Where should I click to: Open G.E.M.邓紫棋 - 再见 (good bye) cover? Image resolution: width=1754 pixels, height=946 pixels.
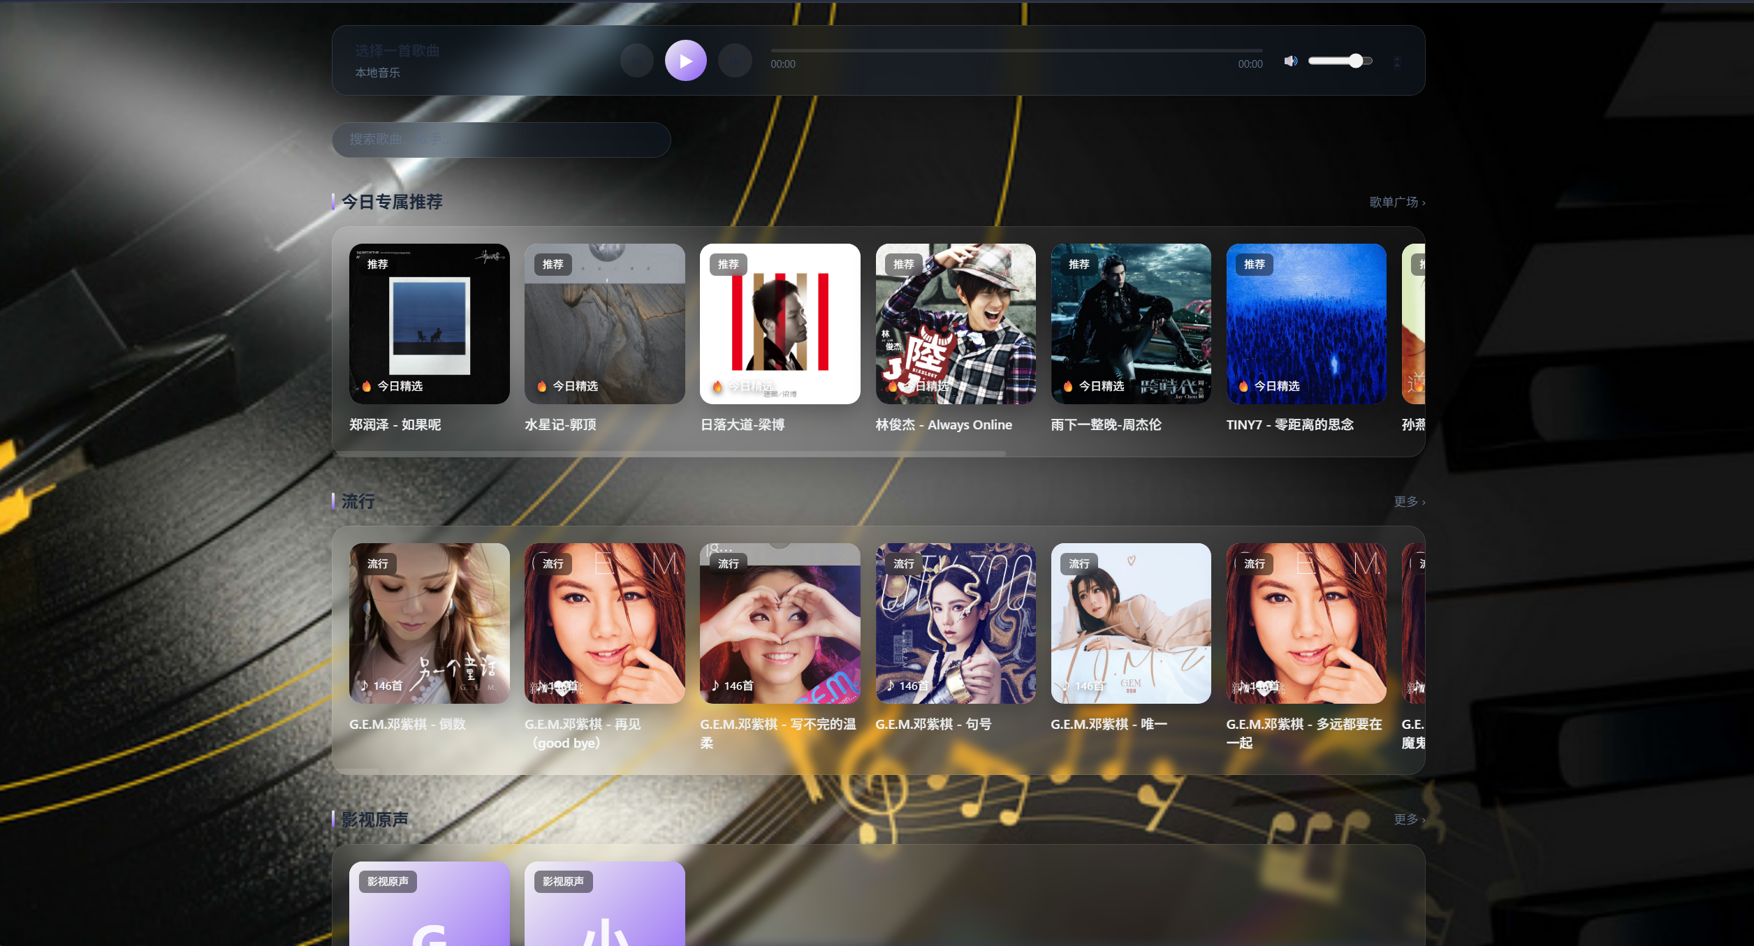(605, 623)
